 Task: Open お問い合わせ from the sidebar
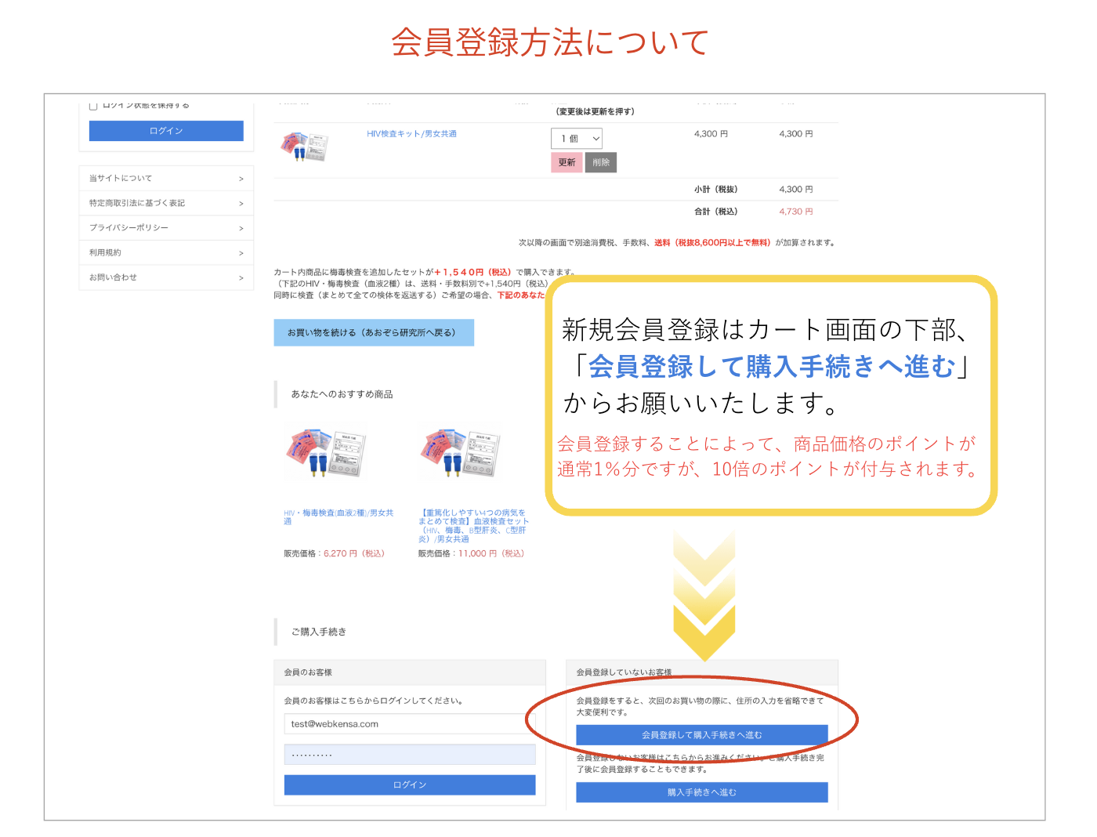pyautogui.click(x=166, y=277)
